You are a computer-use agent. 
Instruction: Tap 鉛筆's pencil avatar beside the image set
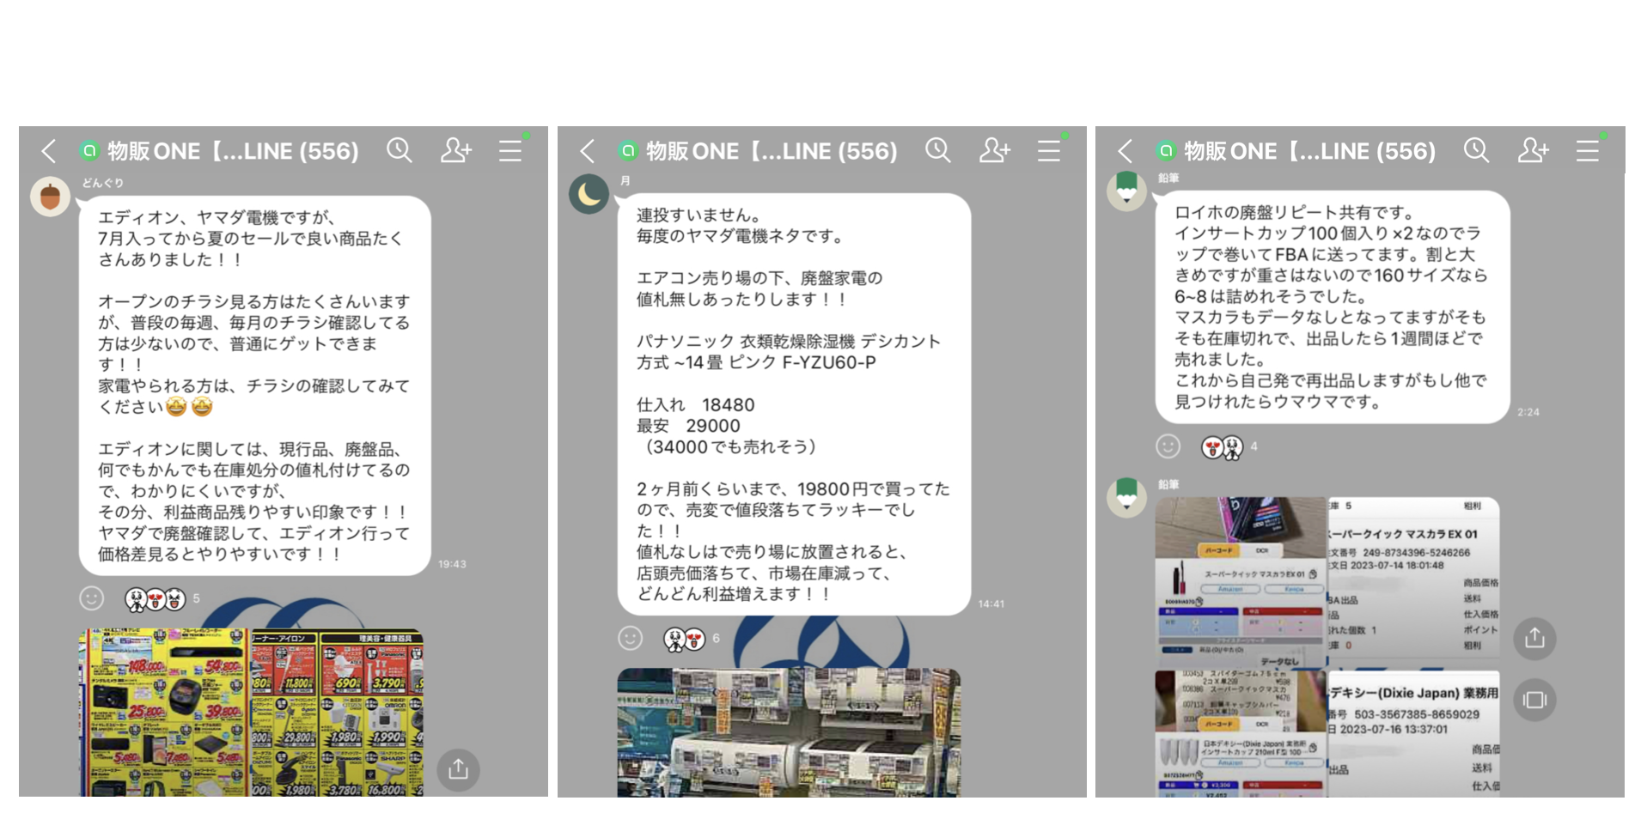(x=1127, y=498)
